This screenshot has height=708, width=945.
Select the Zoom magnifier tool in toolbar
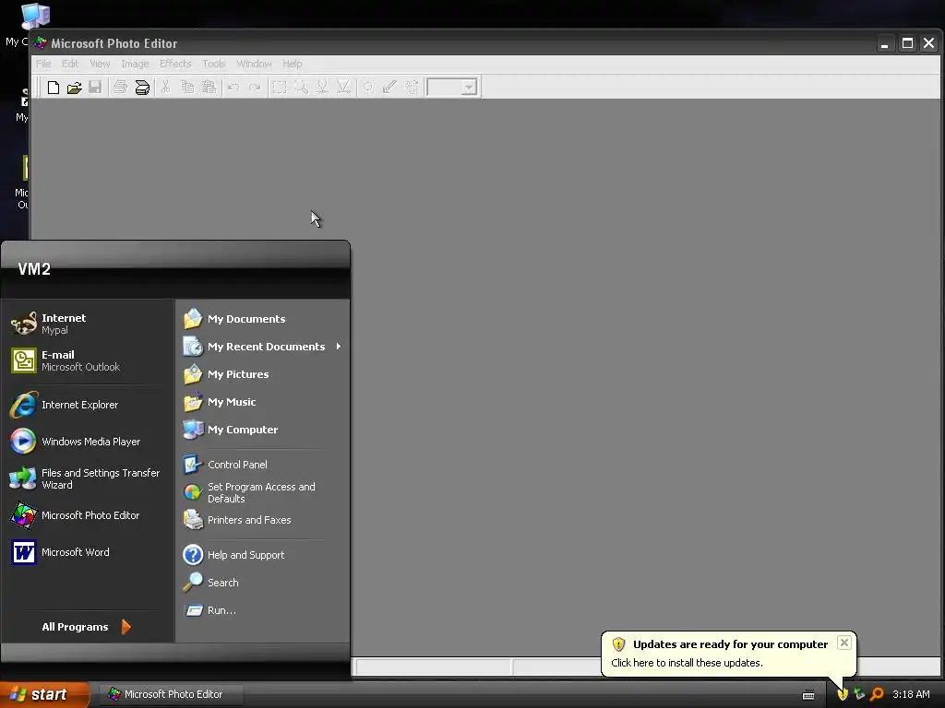click(301, 88)
